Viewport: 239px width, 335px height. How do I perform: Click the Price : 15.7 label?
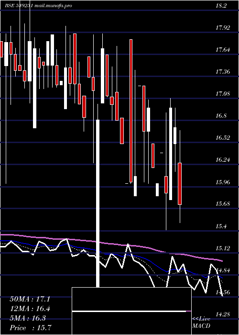(x=31, y=328)
